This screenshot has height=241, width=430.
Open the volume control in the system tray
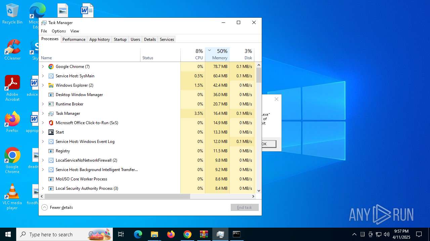[387, 234]
